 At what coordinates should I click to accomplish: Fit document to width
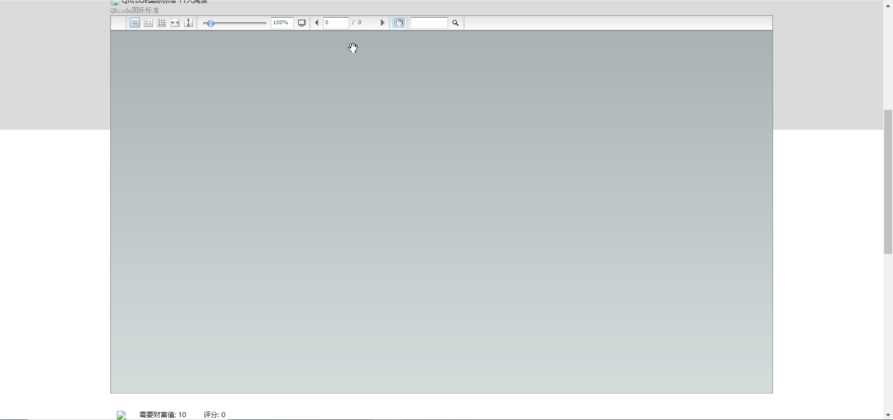tap(175, 23)
